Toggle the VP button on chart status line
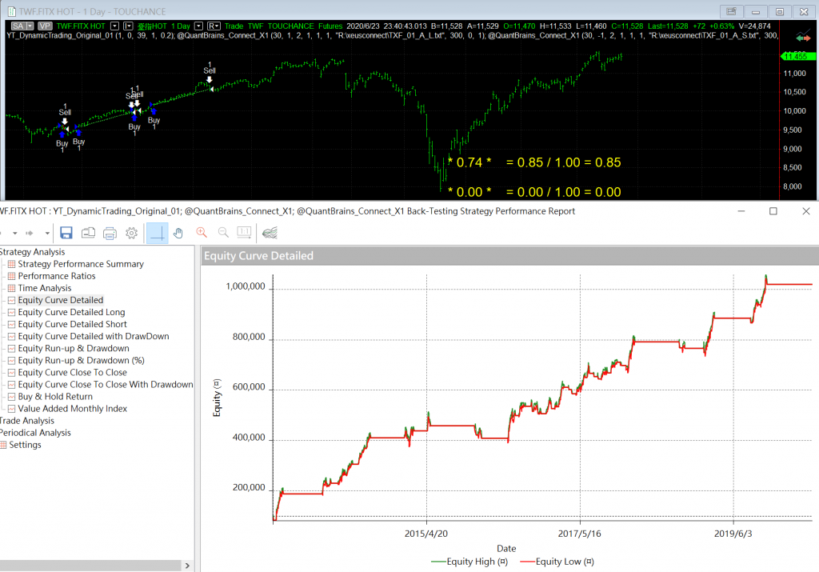Image resolution: width=819 pixels, height=572 pixels. 45,26
